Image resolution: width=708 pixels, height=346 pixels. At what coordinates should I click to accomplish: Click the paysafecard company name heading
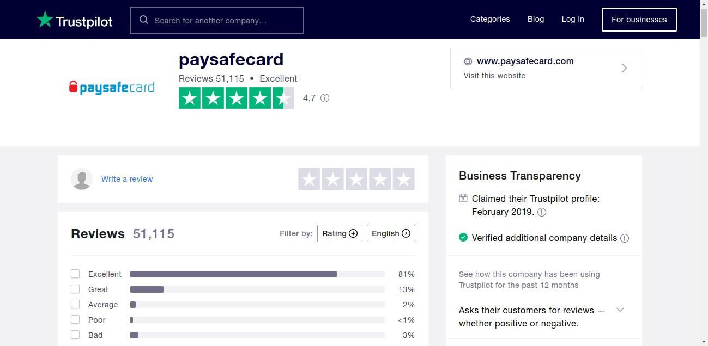point(231,59)
